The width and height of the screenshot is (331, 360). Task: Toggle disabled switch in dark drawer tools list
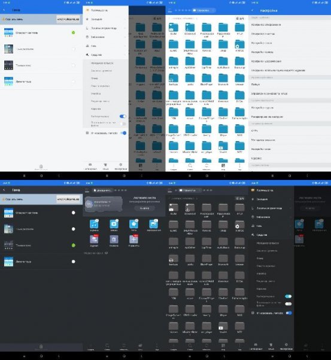[289, 304]
